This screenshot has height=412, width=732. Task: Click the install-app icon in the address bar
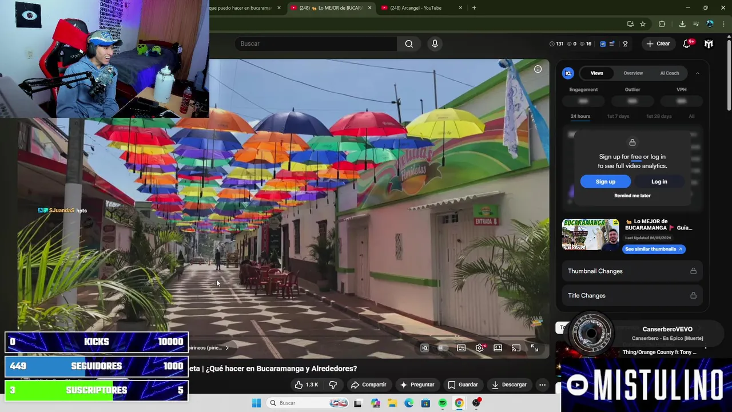[x=630, y=24]
